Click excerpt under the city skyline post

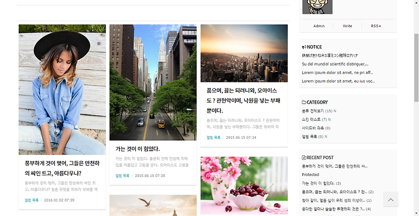(243, 124)
